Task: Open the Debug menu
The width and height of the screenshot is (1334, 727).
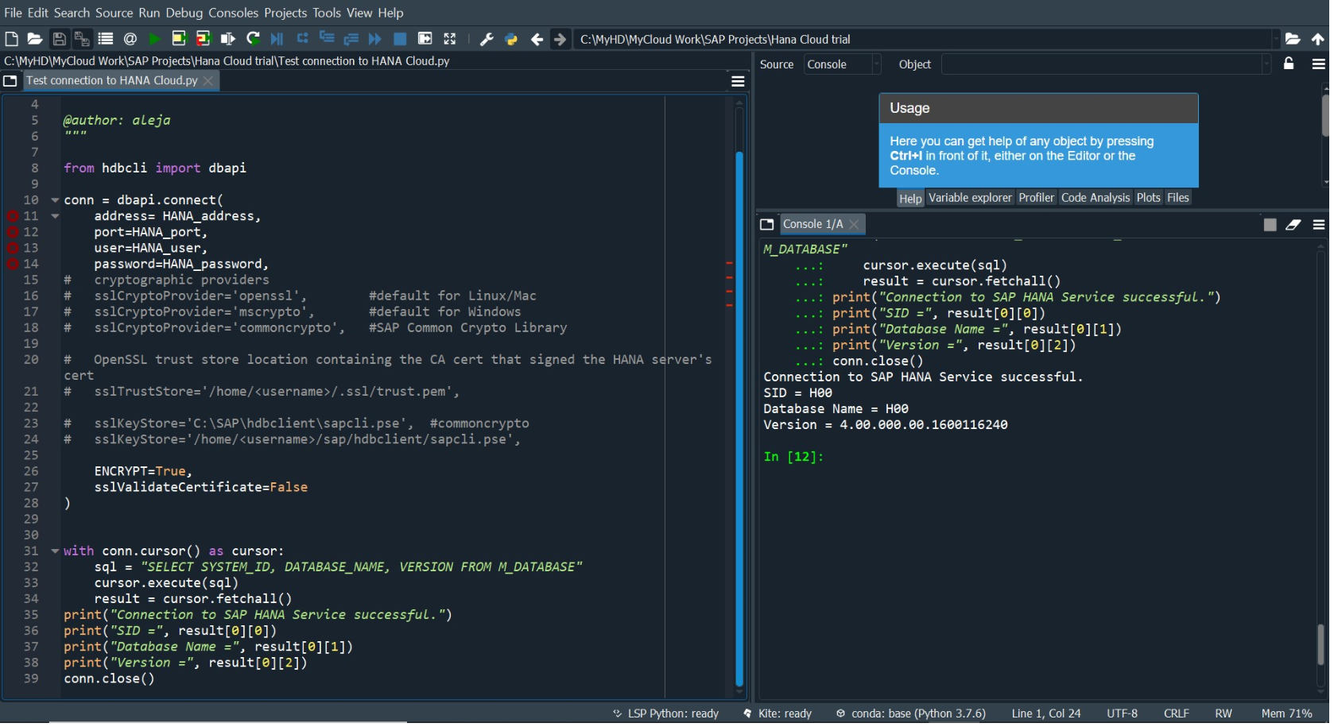Action: click(184, 13)
